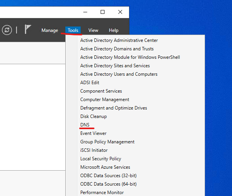Screen dimensions: 232x196
Task: Open ADSI Edit from Tools
Action: point(89,83)
